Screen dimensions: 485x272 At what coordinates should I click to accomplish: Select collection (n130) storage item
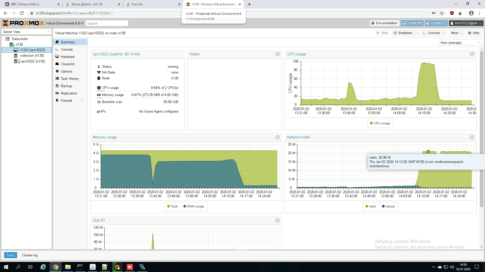[x=32, y=56]
